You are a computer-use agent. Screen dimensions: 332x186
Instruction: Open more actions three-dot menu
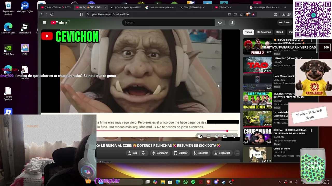(237, 153)
